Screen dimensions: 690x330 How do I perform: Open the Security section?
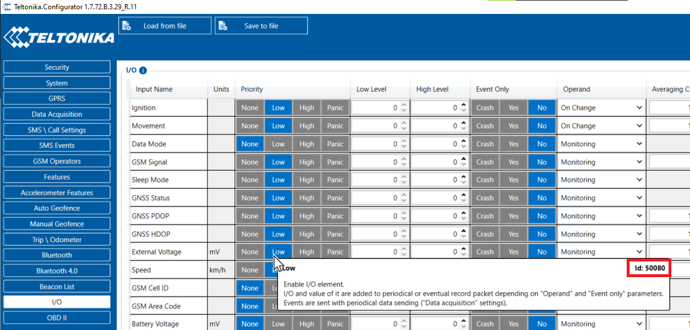57,67
